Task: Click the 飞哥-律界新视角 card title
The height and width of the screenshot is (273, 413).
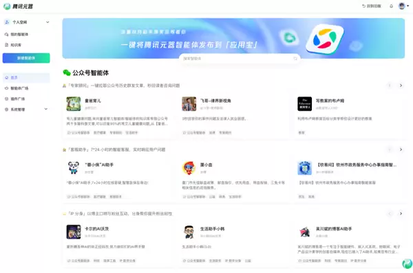Action: [215, 101]
